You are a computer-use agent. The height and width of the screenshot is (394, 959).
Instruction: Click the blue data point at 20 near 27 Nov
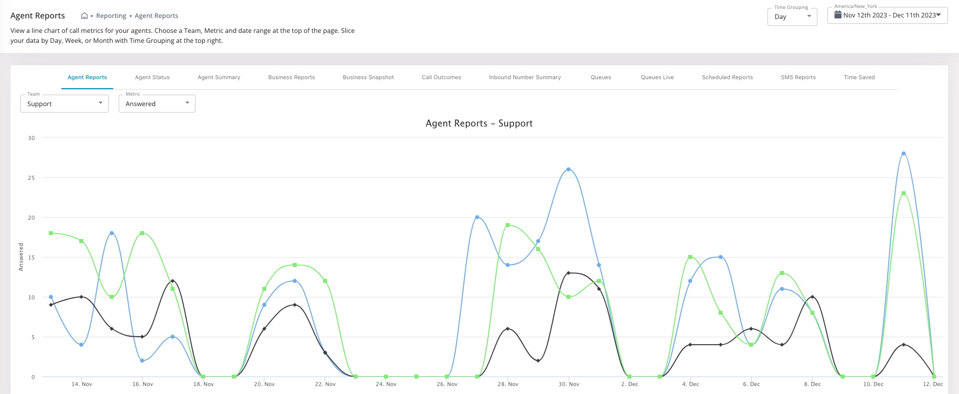click(477, 217)
